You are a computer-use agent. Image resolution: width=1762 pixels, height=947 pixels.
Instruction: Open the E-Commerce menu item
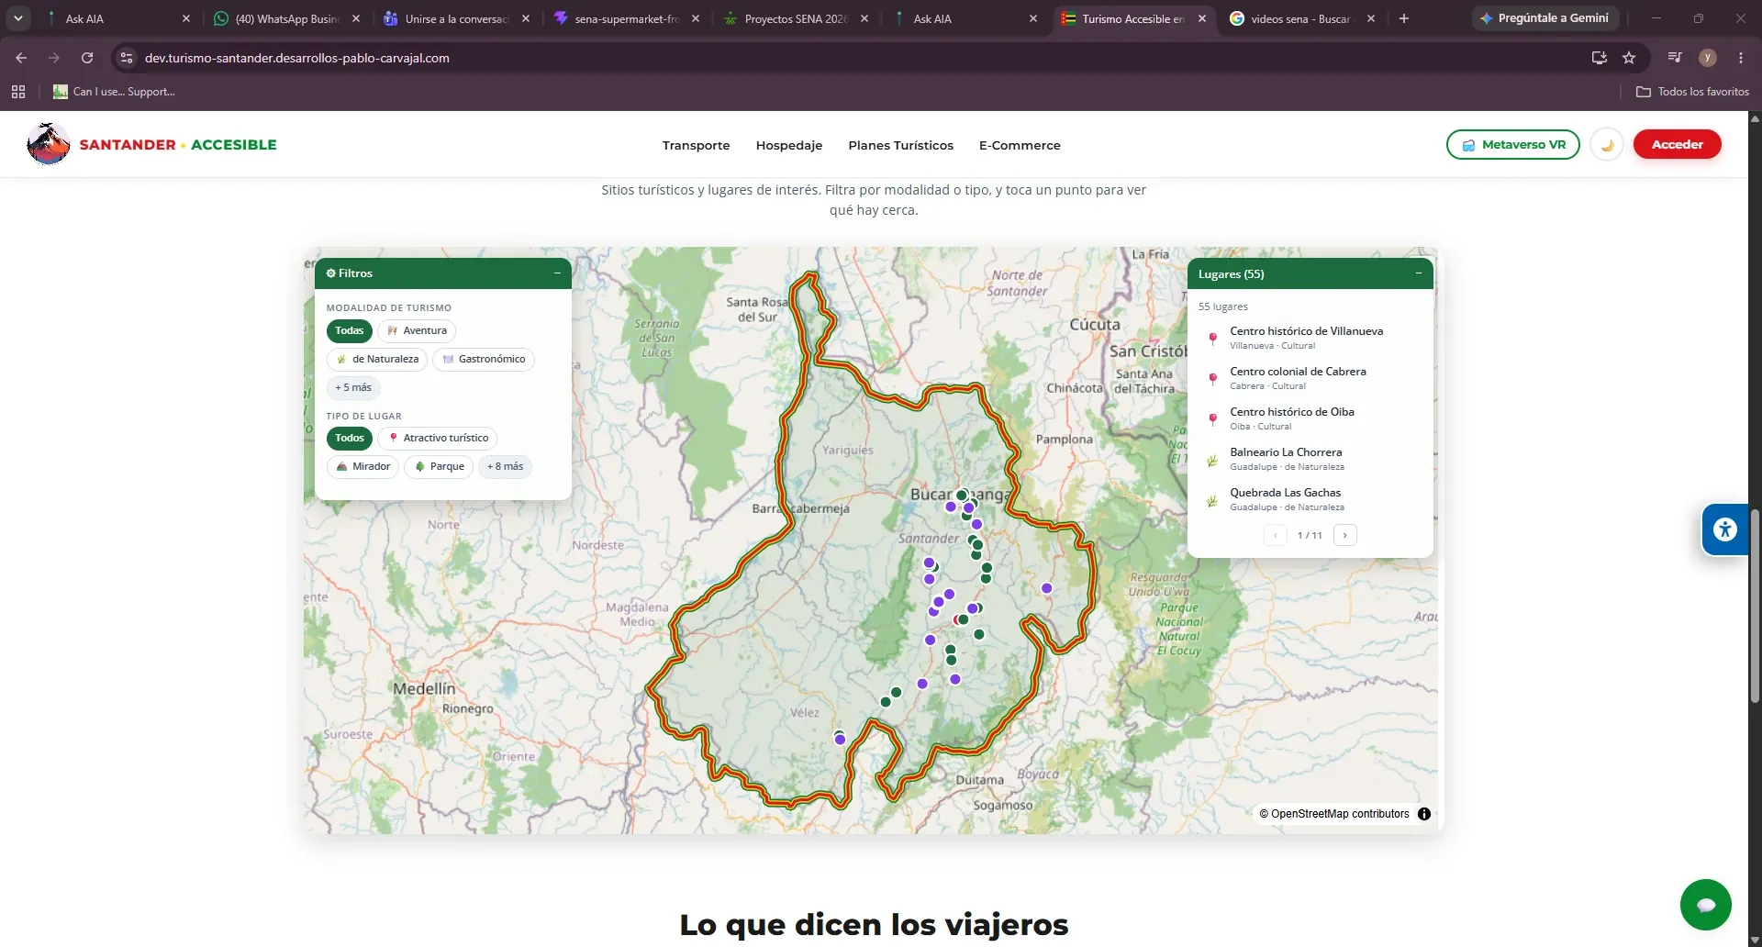coord(1020,145)
